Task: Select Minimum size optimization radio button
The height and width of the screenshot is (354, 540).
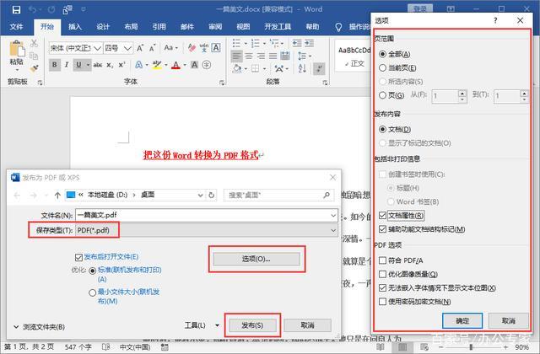Action: (x=92, y=292)
